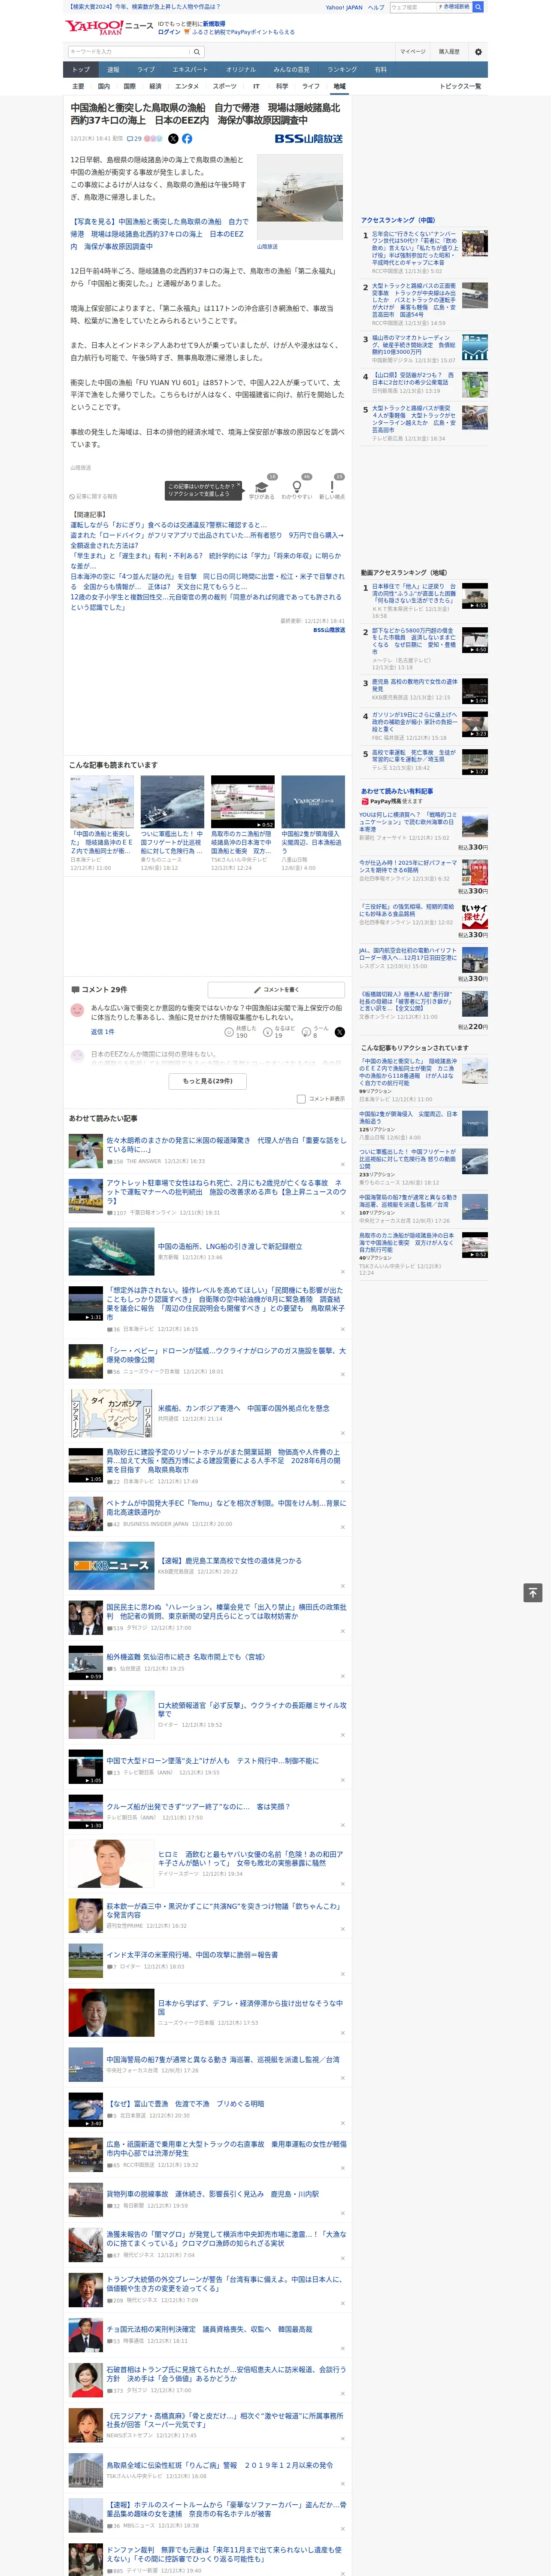The width and height of the screenshot is (551, 2576).
Task: Open the 佐々木朗希 article thumbnail
Action: [85, 1151]
